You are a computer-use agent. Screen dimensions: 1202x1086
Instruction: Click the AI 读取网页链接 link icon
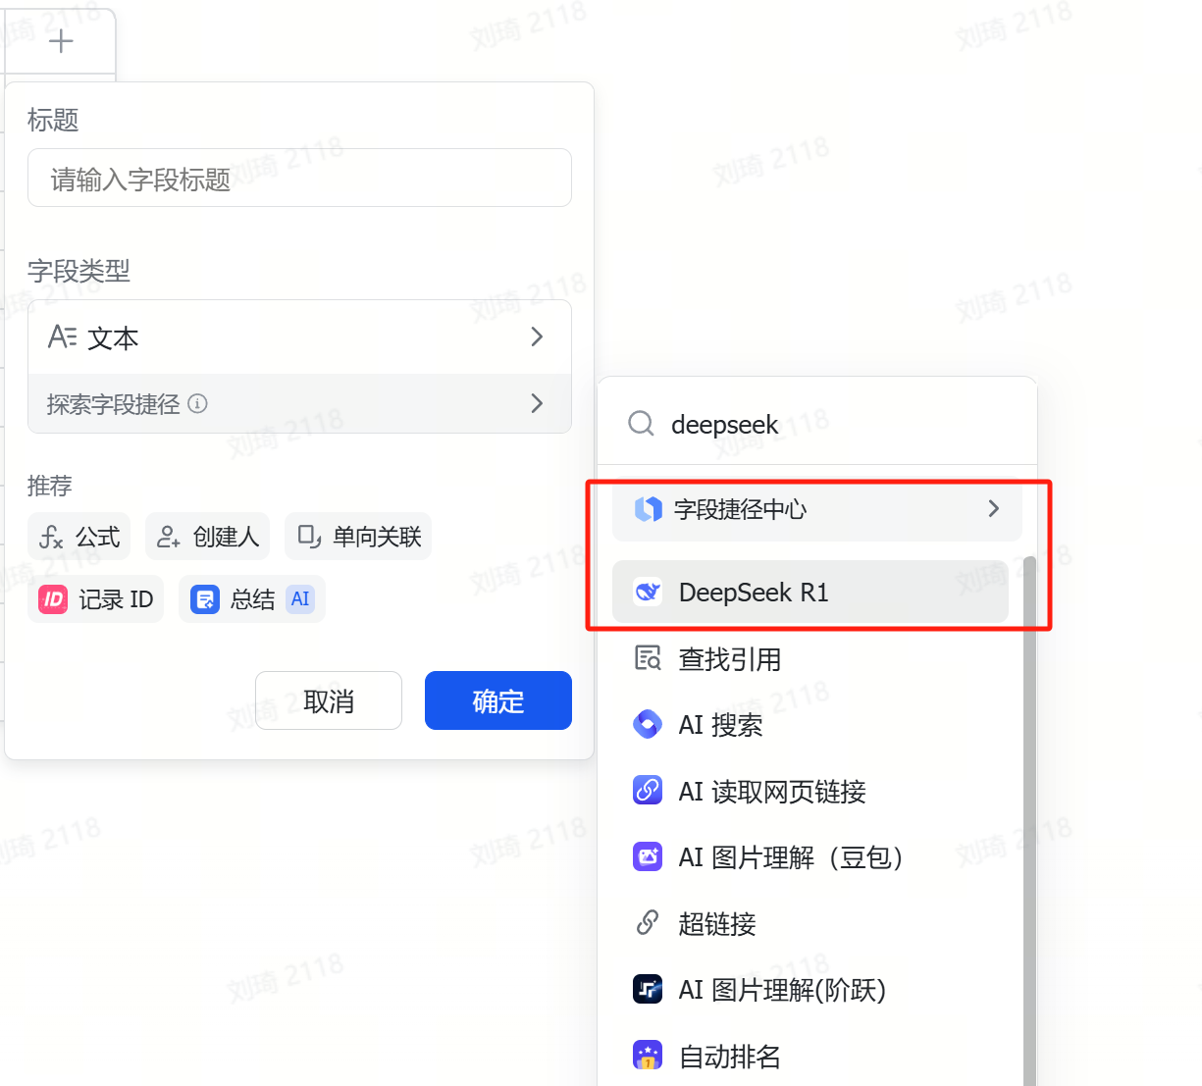pos(648,791)
